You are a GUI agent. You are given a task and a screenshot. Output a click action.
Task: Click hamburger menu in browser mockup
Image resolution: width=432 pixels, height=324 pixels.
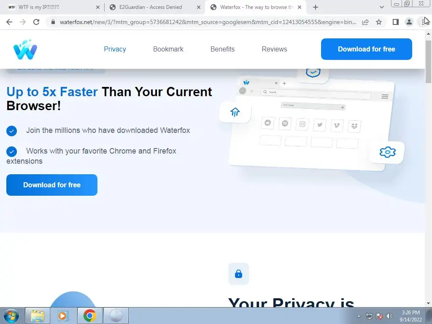click(x=385, y=97)
